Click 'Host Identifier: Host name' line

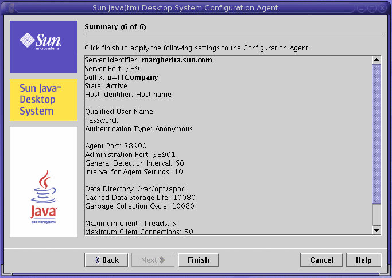coord(128,95)
